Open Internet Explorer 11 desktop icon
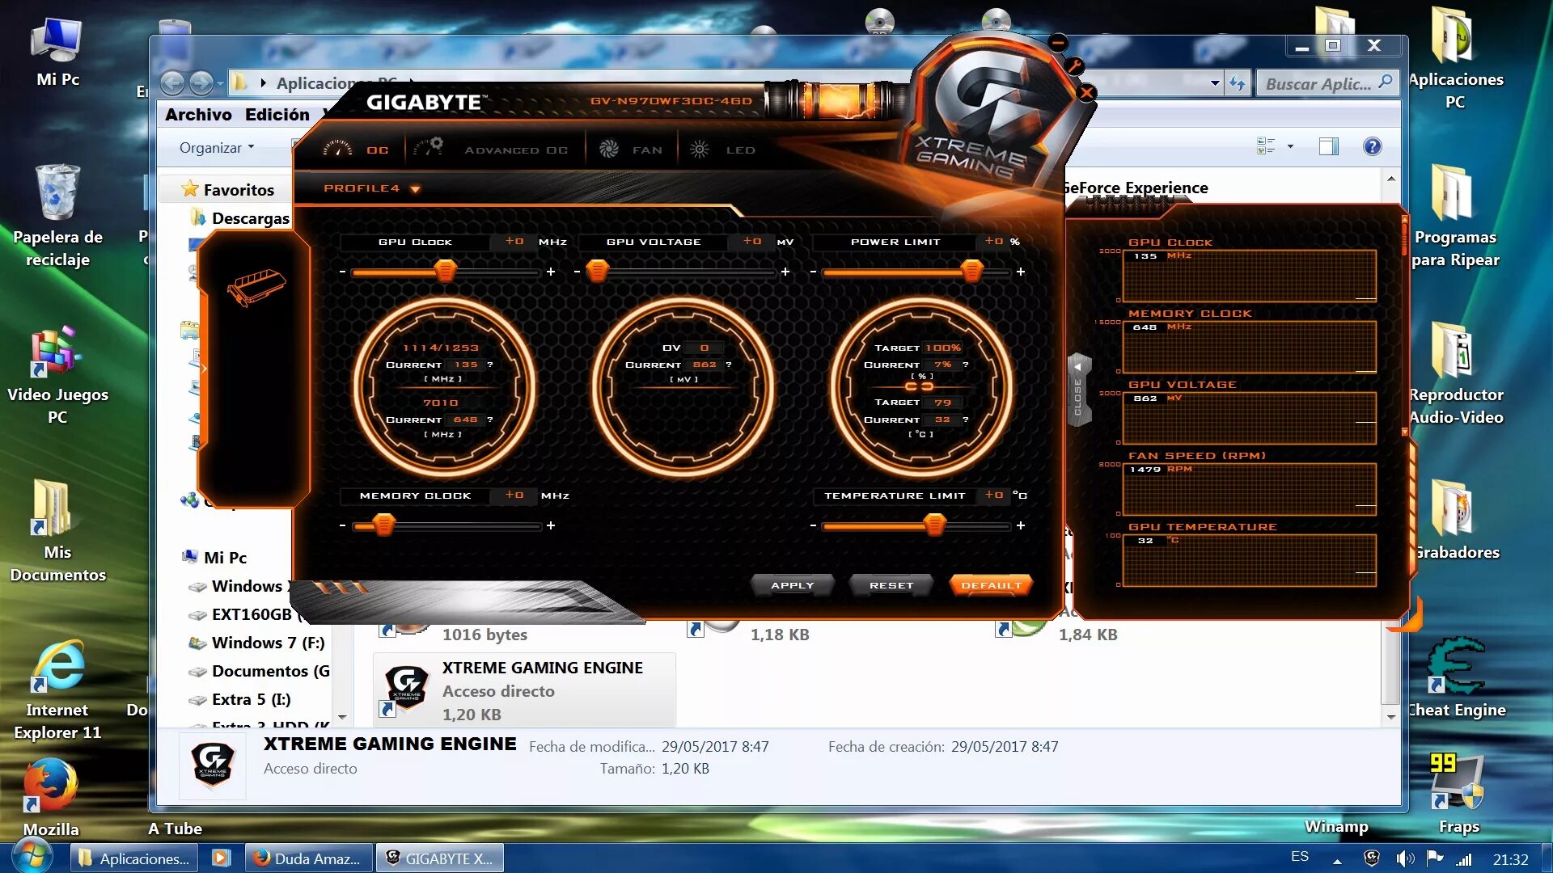Screen dimensions: 1553x873 (57, 690)
